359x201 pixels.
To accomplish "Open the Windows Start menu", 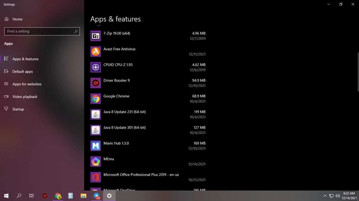I will pos(6,196).
